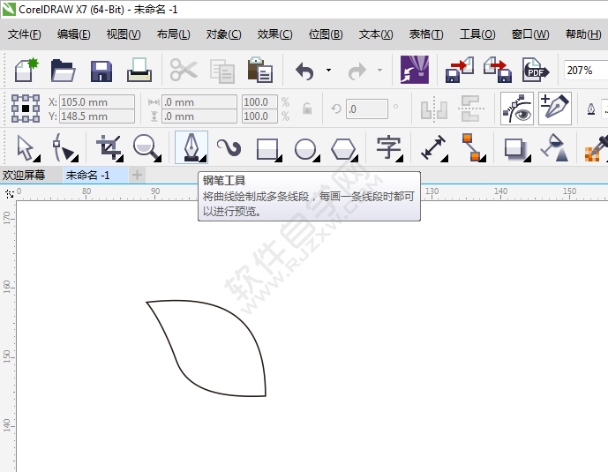Select the Pen tool
Image resolution: width=608 pixels, height=472 pixels.
[x=191, y=147]
